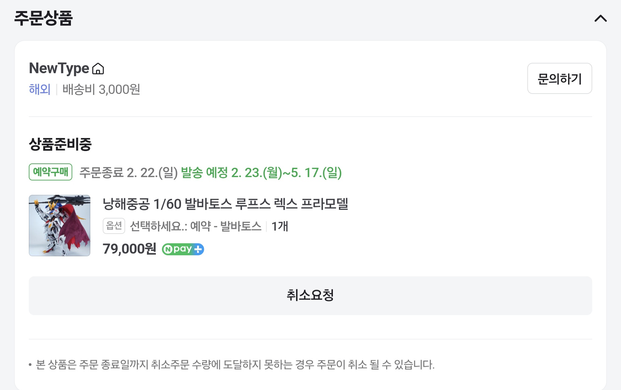
Task: Click the 배송비 3,000원 shipping fee text
Action: coord(101,90)
